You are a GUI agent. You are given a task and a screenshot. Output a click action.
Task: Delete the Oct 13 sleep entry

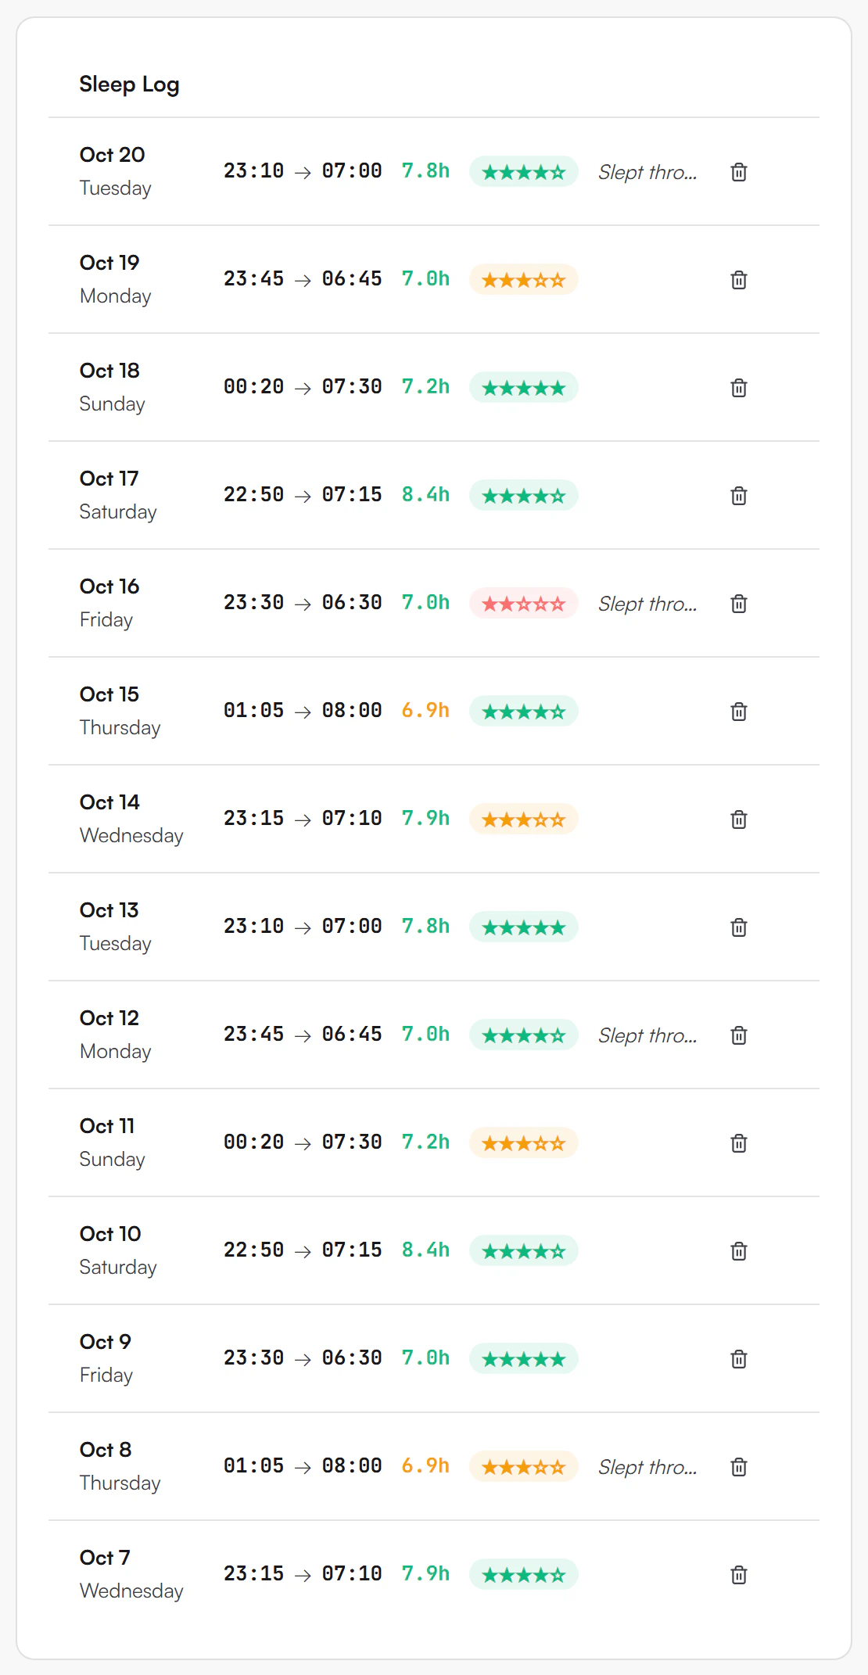[739, 927]
